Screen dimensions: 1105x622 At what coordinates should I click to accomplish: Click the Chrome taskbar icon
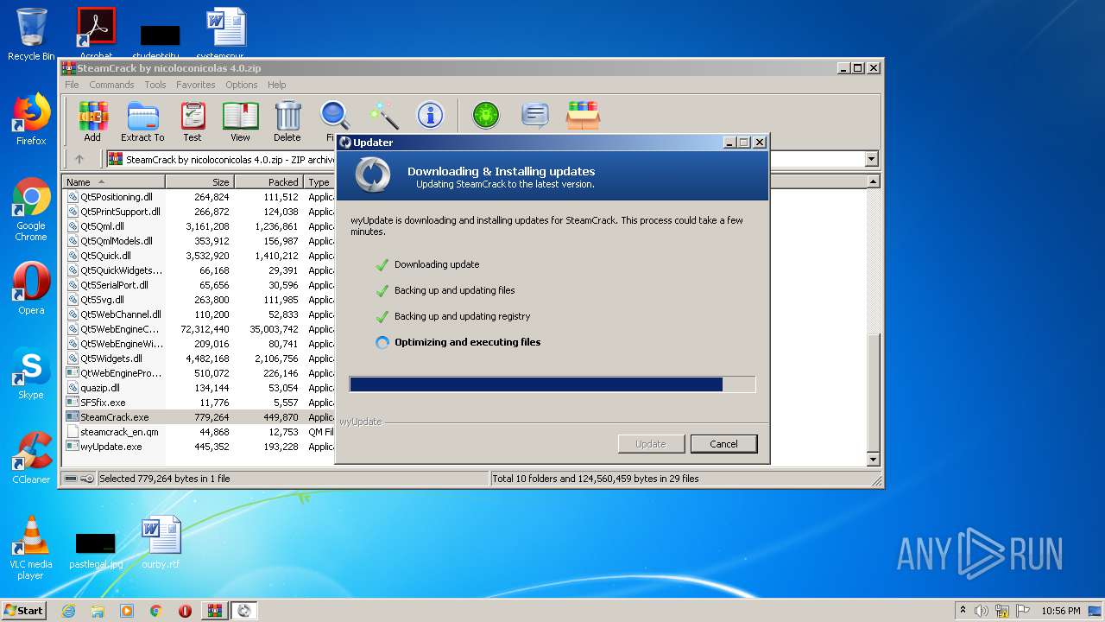(155, 611)
